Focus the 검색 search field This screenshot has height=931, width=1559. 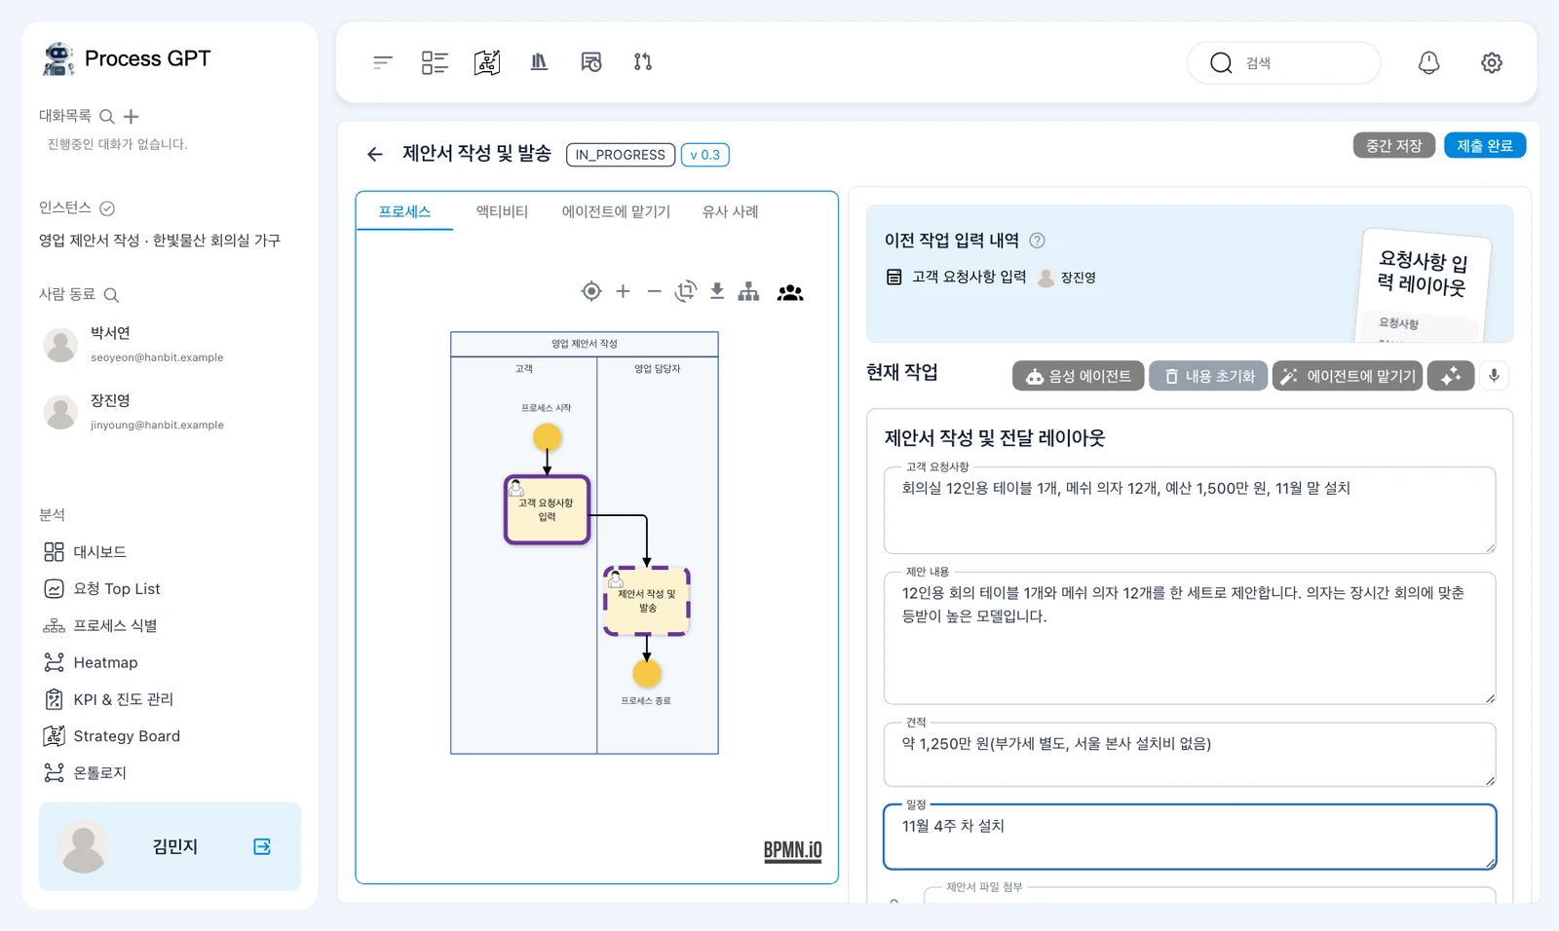[x=1284, y=62]
